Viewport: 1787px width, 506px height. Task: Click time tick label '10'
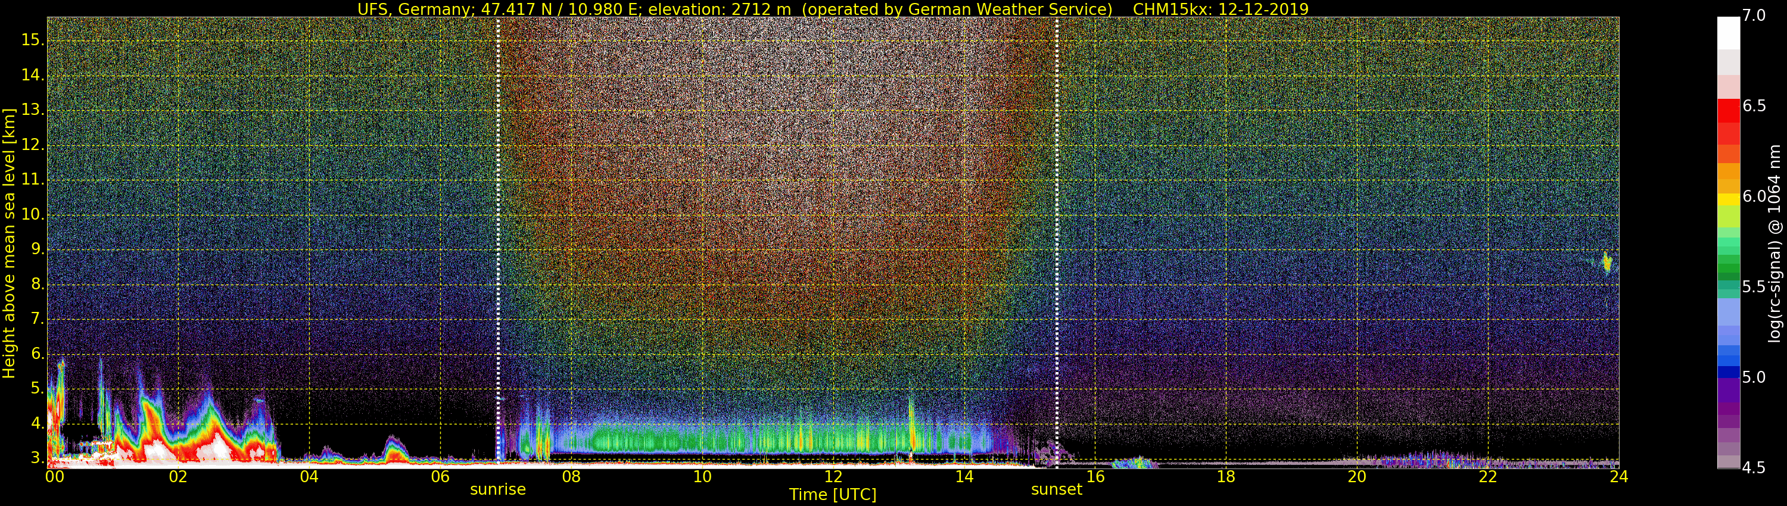702,477
